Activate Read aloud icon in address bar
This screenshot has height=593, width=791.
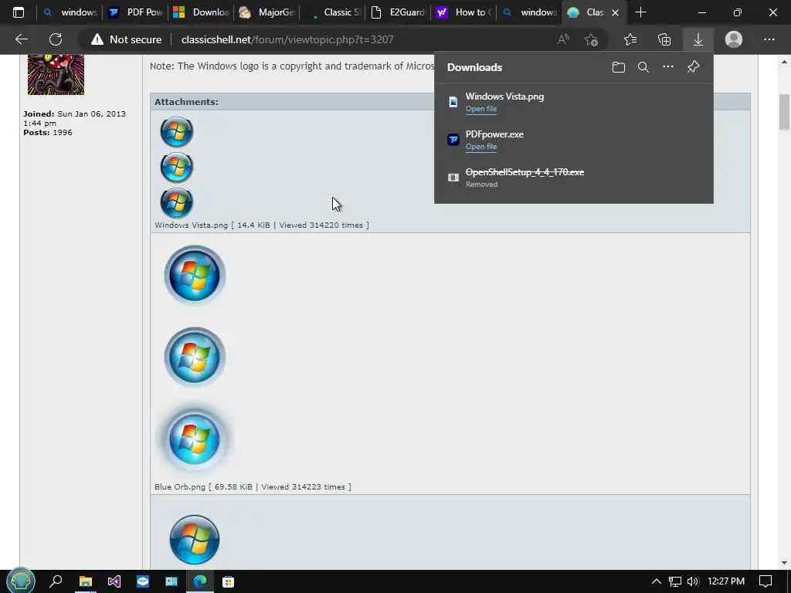point(563,39)
